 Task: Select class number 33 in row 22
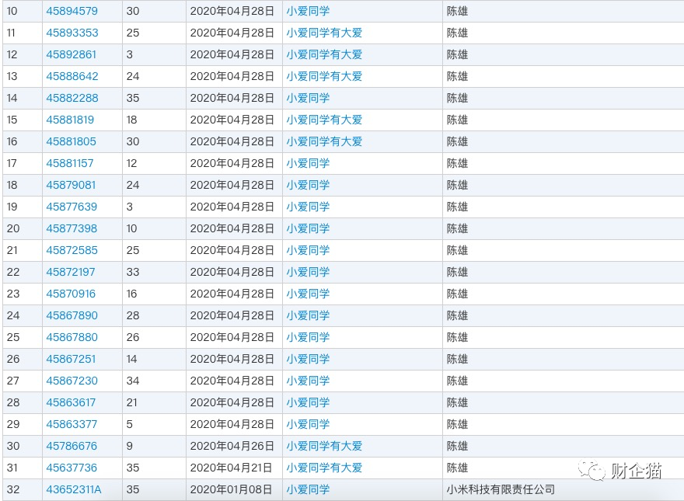133,272
